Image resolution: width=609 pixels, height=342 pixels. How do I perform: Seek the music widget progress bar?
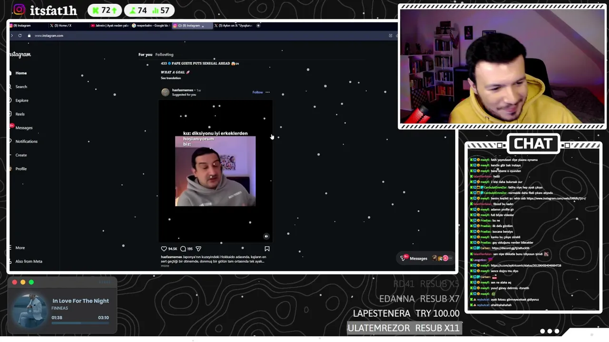coord(80,323)
